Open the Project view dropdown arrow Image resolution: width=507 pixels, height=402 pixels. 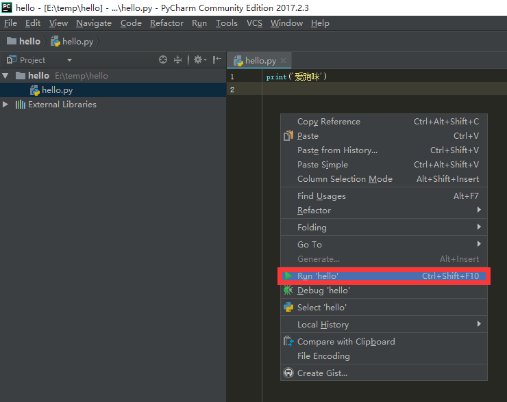coord(69,60)
